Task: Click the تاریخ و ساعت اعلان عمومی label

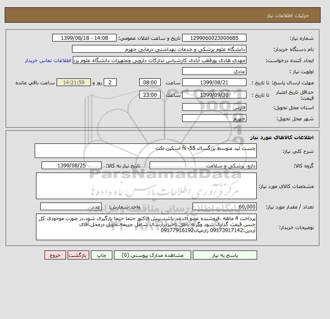Action: point(150,38)
